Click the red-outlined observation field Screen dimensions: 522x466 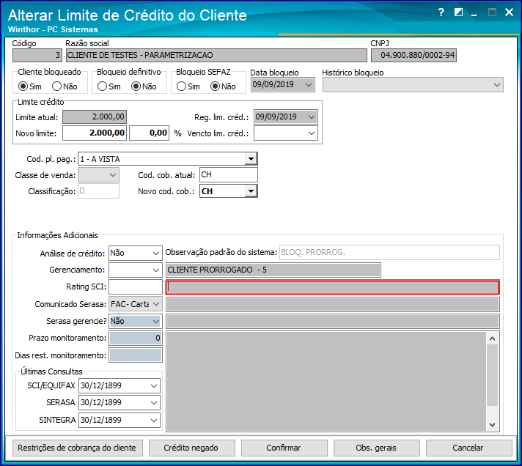pyautogui.click(x=333, y=287)
